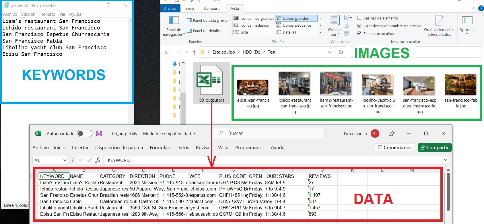Open the Opciones dropdown arrow
Image resolution: width=484 pixels, height=224 pixels.
tap(467, 34)
